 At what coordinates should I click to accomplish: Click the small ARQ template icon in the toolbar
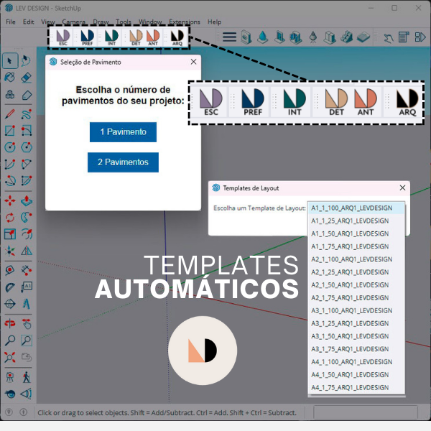177,37
